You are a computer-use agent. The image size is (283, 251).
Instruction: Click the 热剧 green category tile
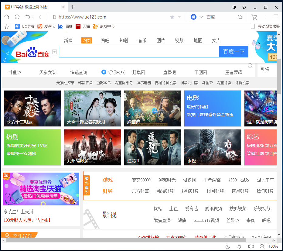point(32,147)
